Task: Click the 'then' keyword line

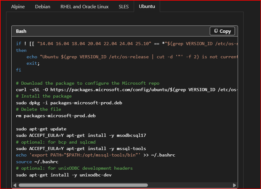Action: [21, 50]
